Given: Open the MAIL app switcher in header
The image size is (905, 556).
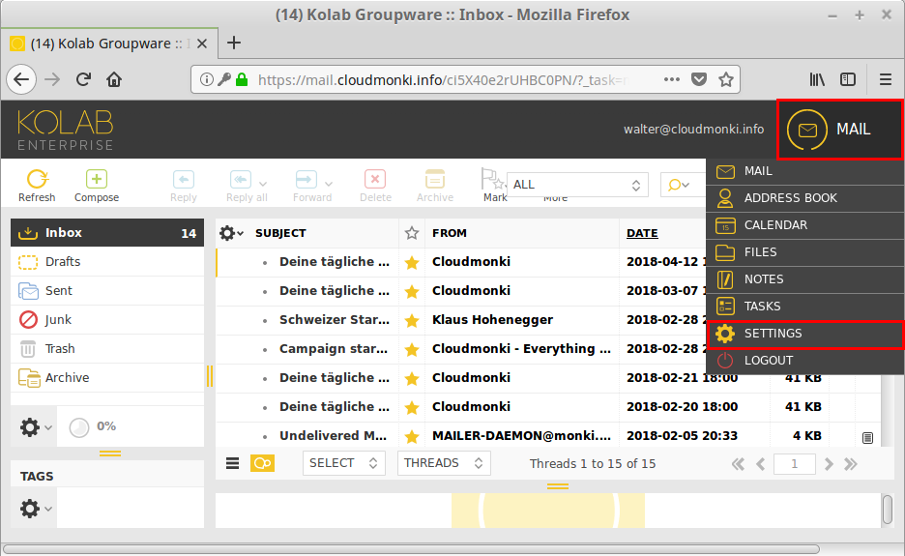Looking at the screenshot, I should 840,130.
